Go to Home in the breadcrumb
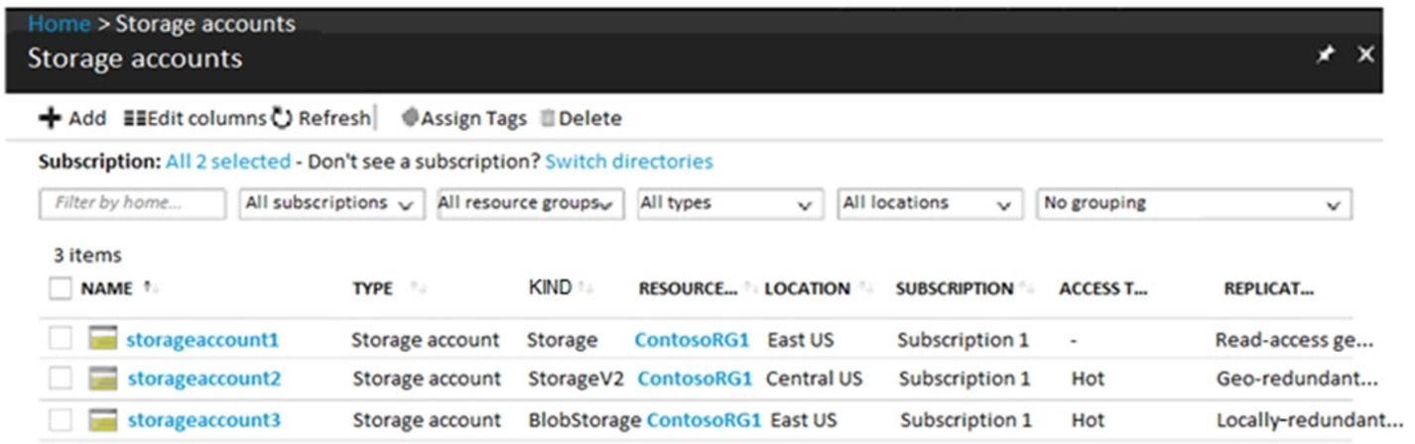Viewport: 1415px width, 444px height. pos(59,23)
